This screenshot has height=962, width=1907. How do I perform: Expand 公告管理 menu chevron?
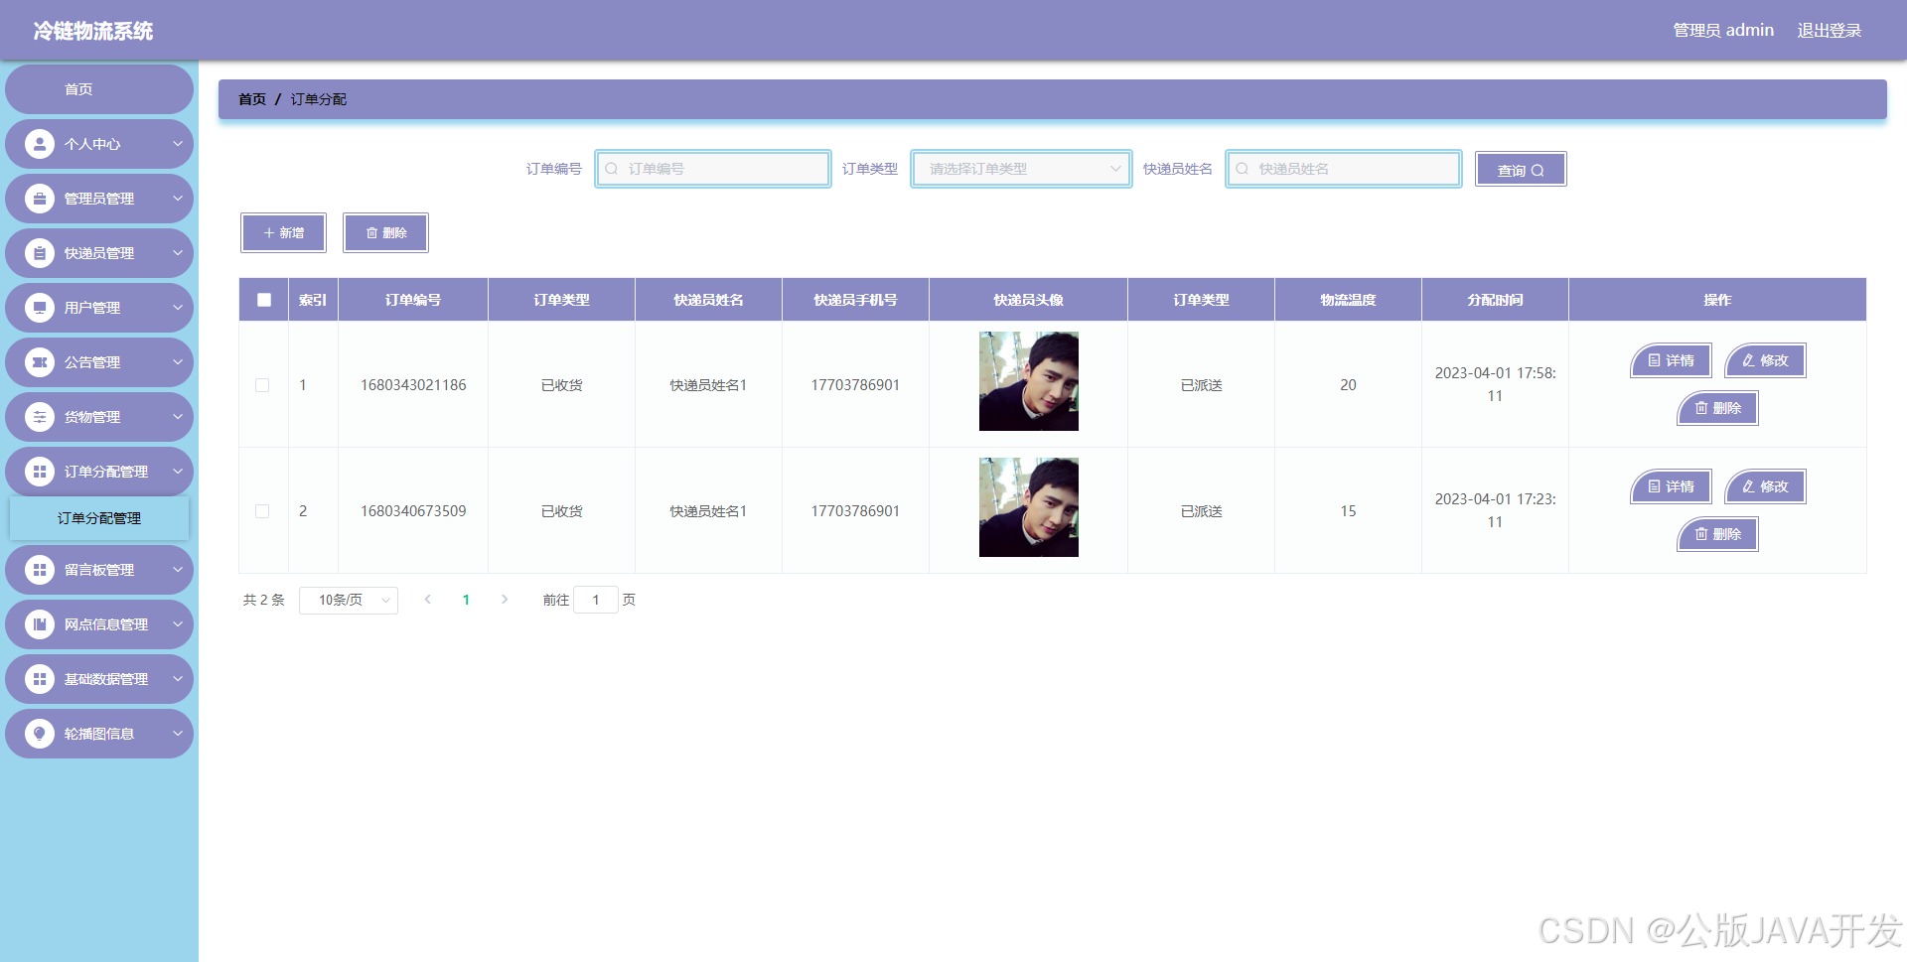[178, 362]
